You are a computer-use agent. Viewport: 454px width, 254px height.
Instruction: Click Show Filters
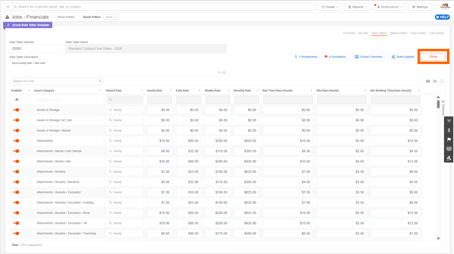pos(66,17)
